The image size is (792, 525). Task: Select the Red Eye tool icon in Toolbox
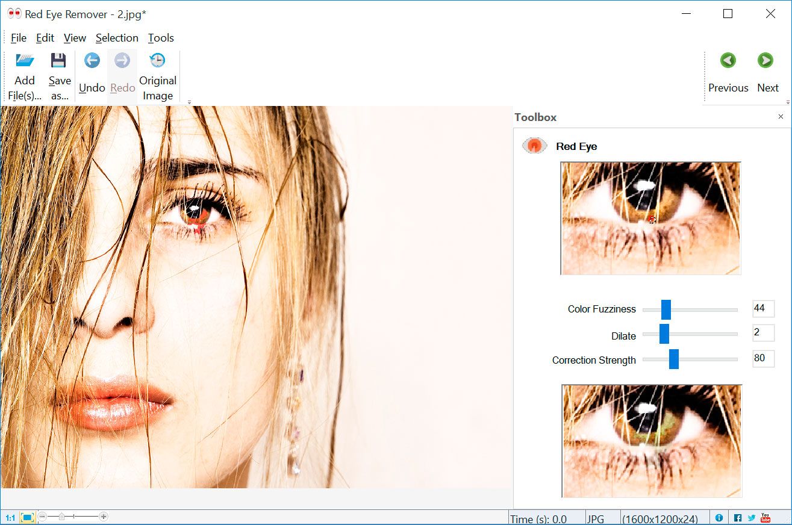(x=534, y=145)
